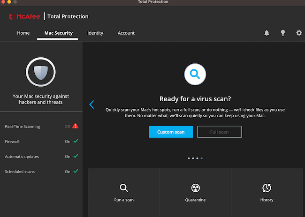Image resolution: width=305 pixels, height=217 pixels.
Task: Open the notifications bell icon
Action: tap(267, 33)
